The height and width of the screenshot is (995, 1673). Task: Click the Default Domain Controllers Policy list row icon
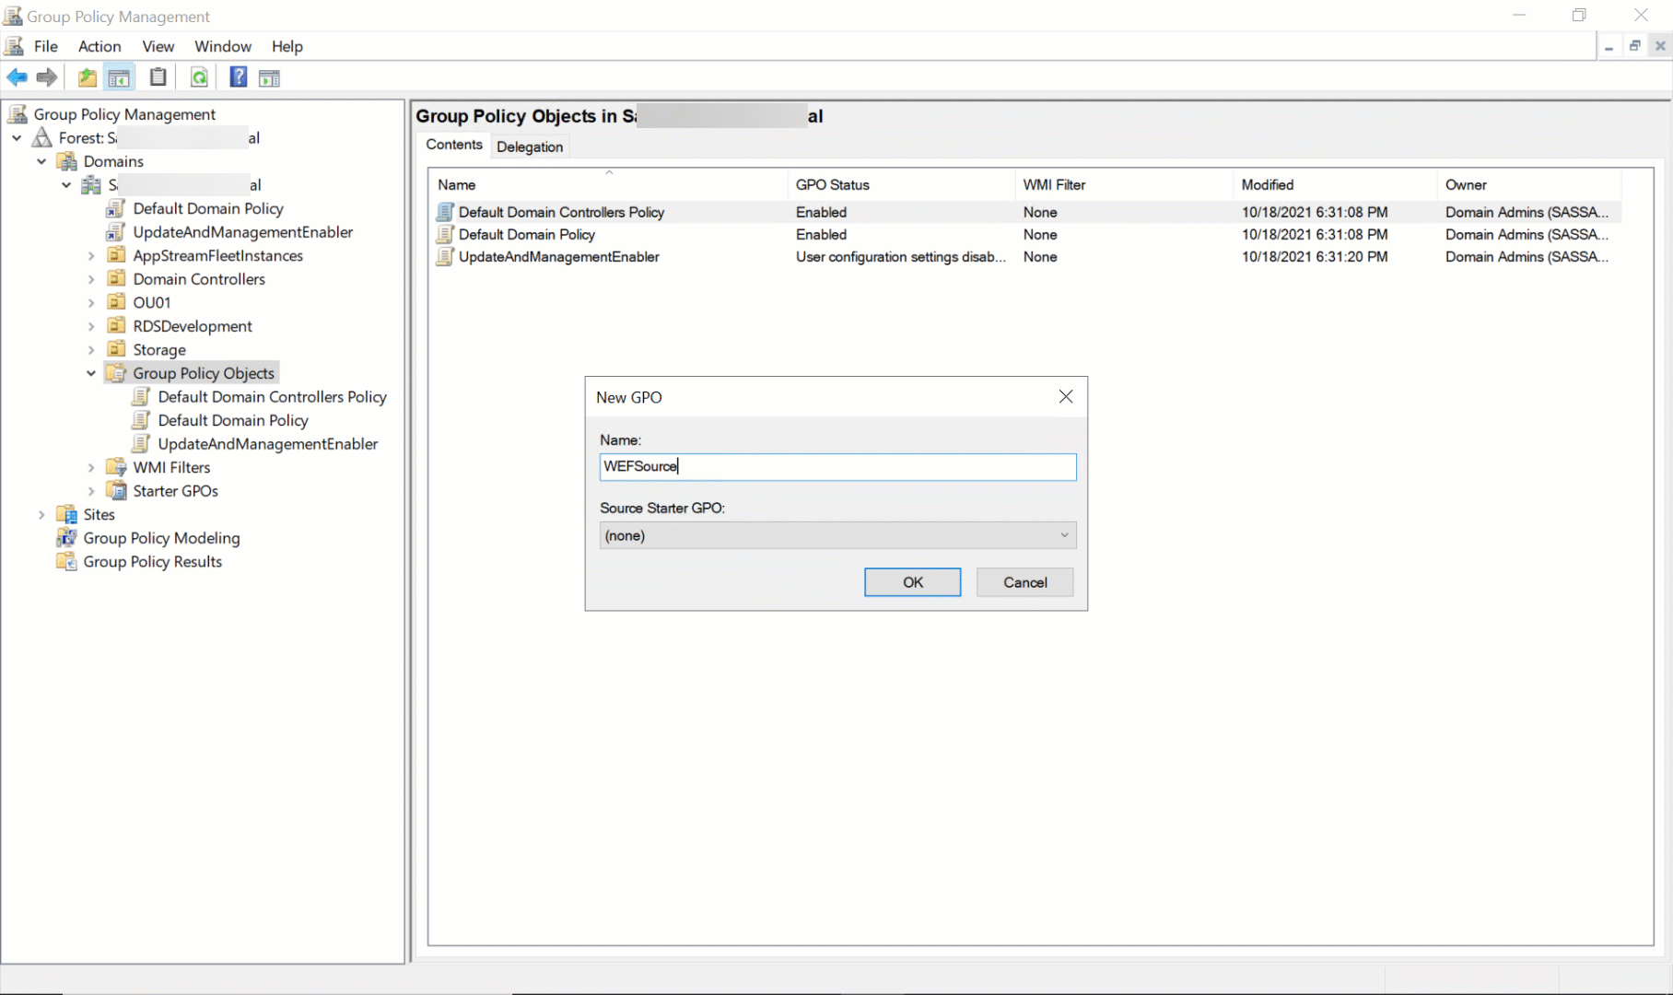445,212
